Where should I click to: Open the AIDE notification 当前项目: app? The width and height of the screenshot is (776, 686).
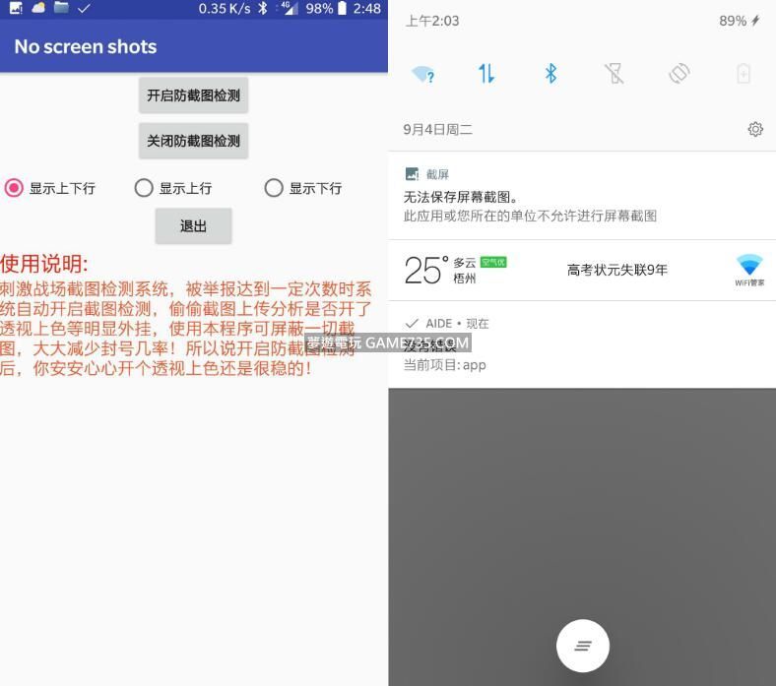582,344
